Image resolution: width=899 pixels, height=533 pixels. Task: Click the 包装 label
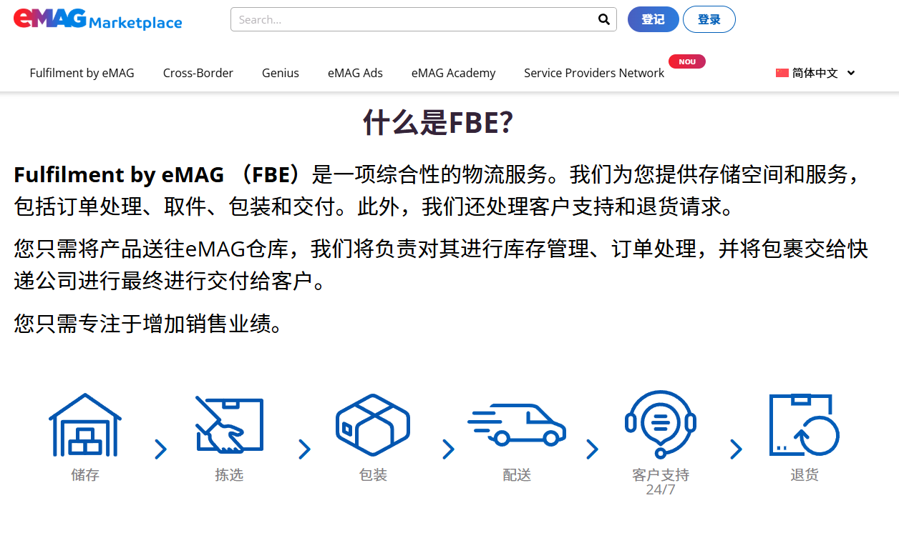point(373,475)
